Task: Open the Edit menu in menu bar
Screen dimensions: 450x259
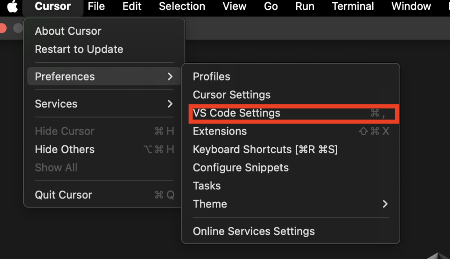Action: click(x=132, y=7)
